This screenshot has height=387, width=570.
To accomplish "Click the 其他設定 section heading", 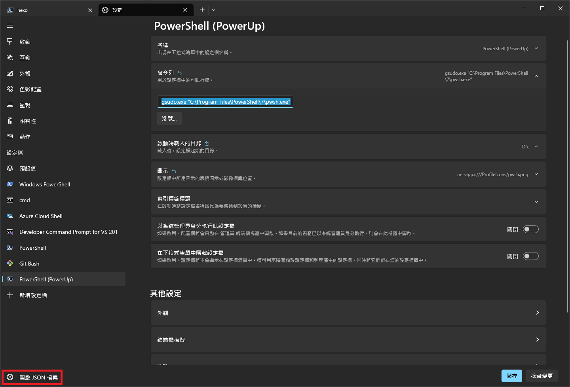I will pyautogui.click(x=166, y=293).
